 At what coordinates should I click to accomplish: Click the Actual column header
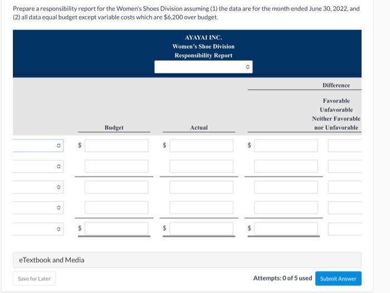click(x=199, y=128)
